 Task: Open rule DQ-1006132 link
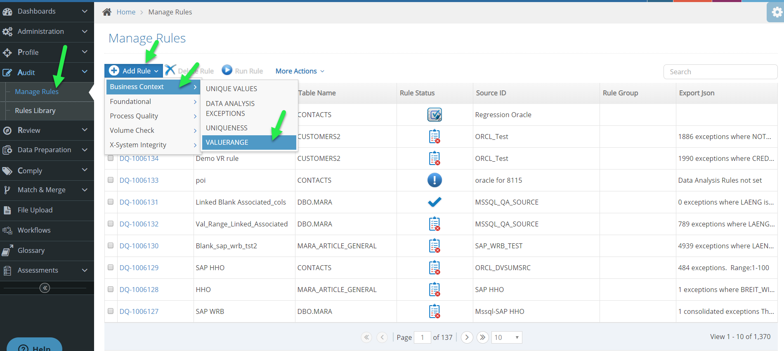click(x=139, y=224)
